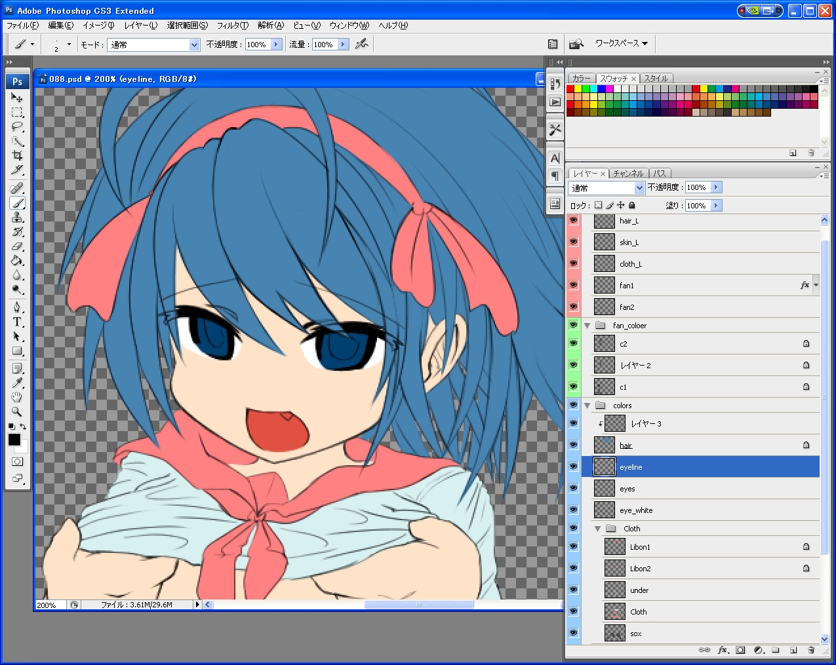Click the lock position icon
Image resolution: width=836 pixels, height=665 pixels.
(620, 205)
